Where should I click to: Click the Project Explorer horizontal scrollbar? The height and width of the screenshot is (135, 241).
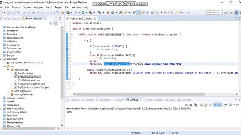(x=28, y=129)
